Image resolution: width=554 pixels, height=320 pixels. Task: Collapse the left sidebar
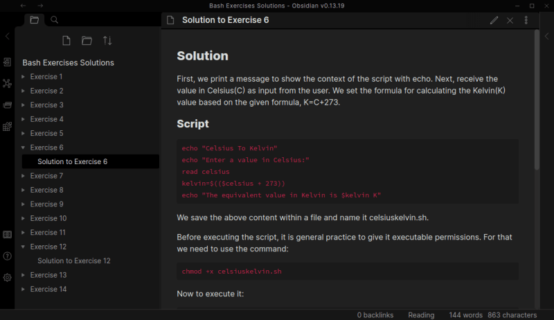coord(7,36)
